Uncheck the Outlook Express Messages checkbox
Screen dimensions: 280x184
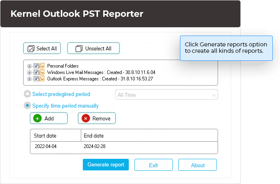[36, 79]
